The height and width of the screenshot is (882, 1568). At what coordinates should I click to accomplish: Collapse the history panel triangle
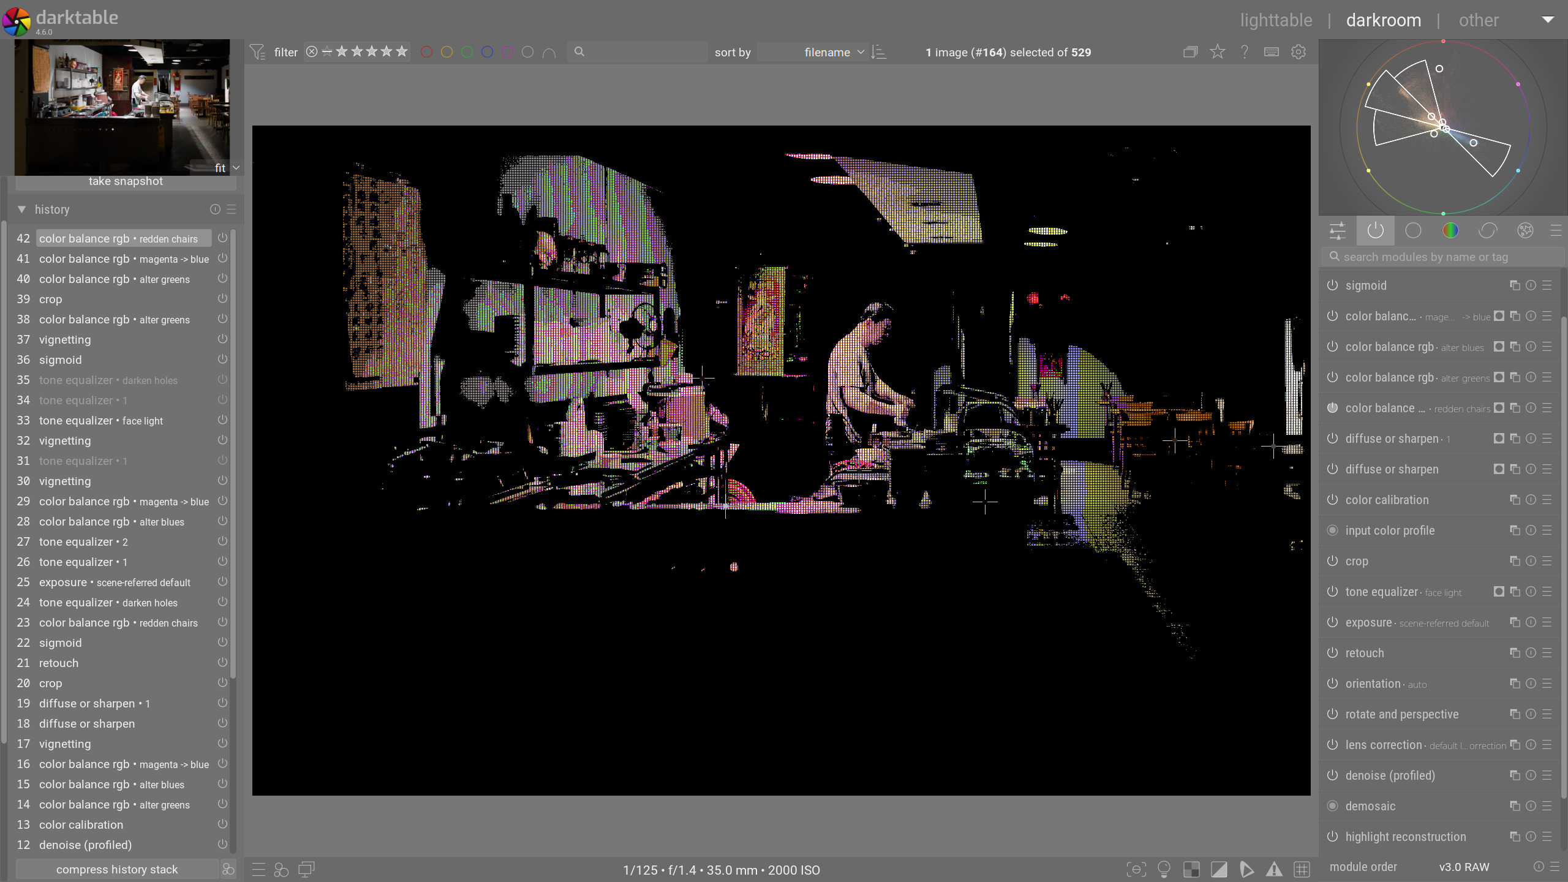(21, 209)
